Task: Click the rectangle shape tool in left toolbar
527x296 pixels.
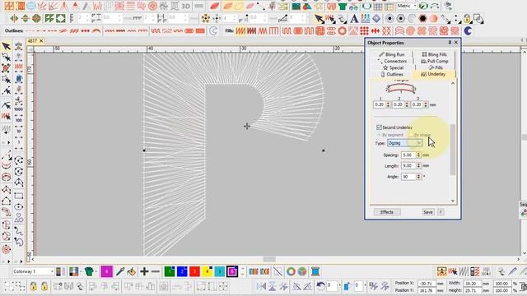Action: [18, 196]
